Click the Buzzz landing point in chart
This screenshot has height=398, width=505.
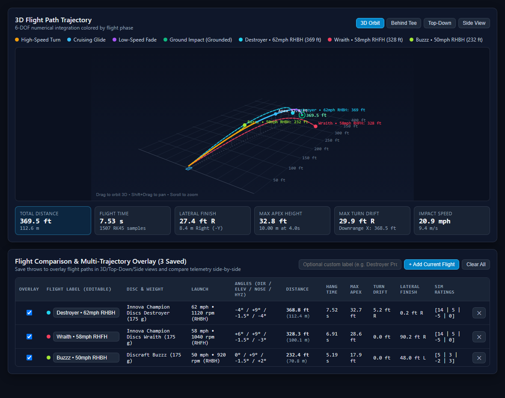[x=244, y=125]
